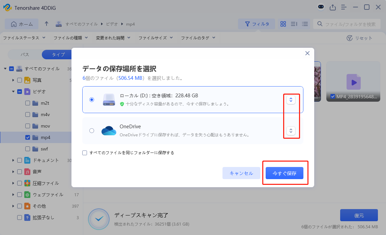Open the ファイルのタグ dropdown
This screenshot has height=235, width=386.
click(198, 38)
